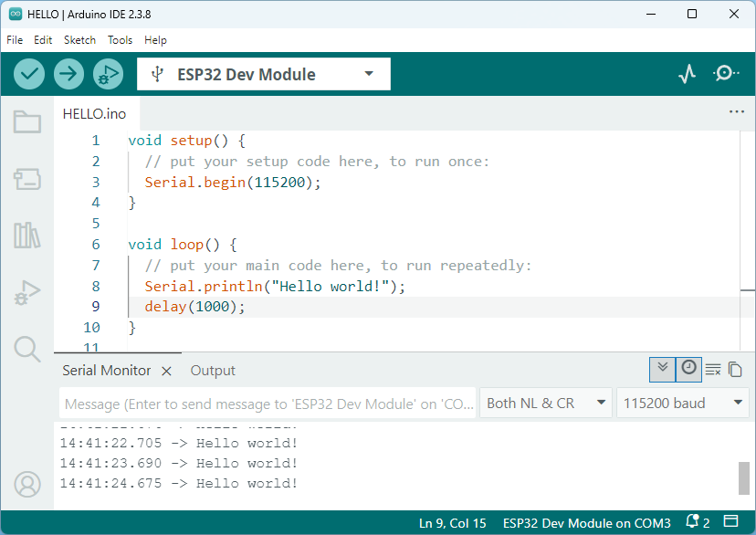Open the Tools menu
756x535 pixels.
click(120, 40)
